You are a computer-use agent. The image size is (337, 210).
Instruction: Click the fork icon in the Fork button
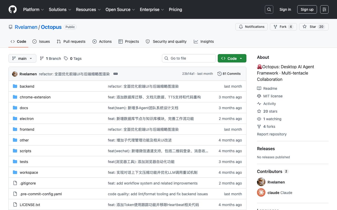[x=275, y=27]
